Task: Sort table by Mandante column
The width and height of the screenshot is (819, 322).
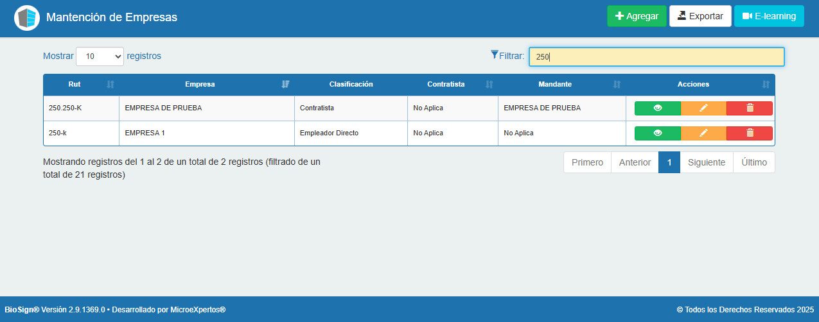Action: pyautogui.click(x=562, y=85)
